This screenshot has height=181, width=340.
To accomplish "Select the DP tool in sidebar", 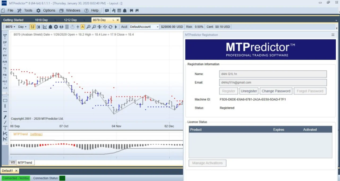I will (x=5, y=43).
